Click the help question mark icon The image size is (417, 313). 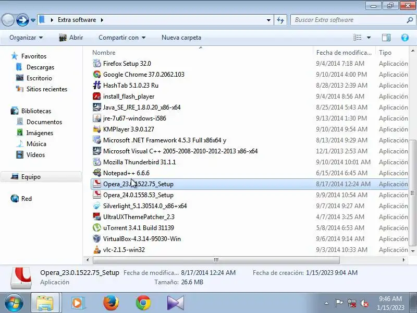click(x=405, y=38)
